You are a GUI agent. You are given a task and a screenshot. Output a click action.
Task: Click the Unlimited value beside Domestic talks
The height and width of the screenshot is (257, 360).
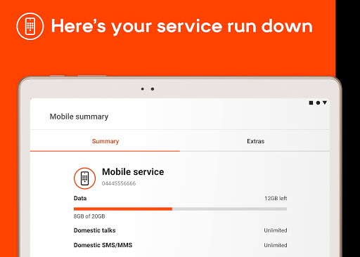[x=276, y=230]
